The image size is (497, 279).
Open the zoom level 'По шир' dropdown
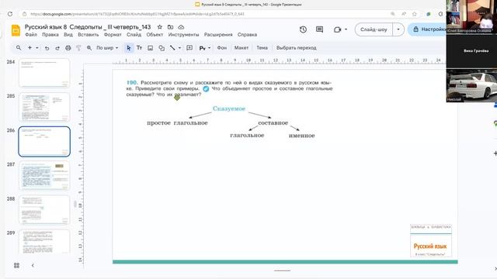(x=107, y=48)
